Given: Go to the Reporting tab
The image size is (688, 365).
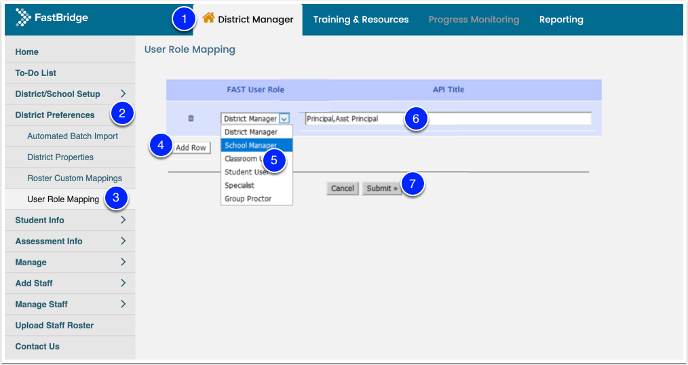Looking at the screenshot, I should tap(561, 20).
